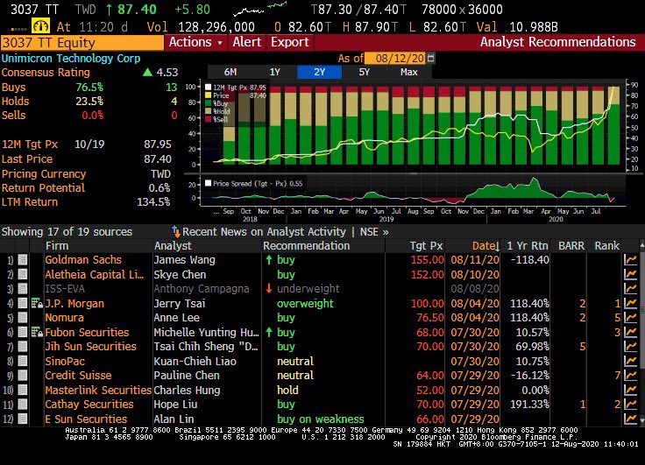Open J.P. Morgan rating history chart icon

(x=630, y=303)
